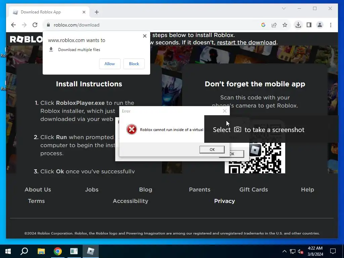
Task: Click 'Don't forget the mobile app' heading
Action: (255, 84)
